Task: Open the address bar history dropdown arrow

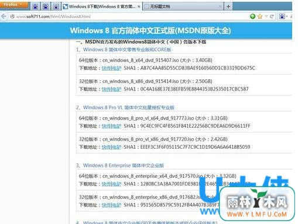Action: click(266, 16)
